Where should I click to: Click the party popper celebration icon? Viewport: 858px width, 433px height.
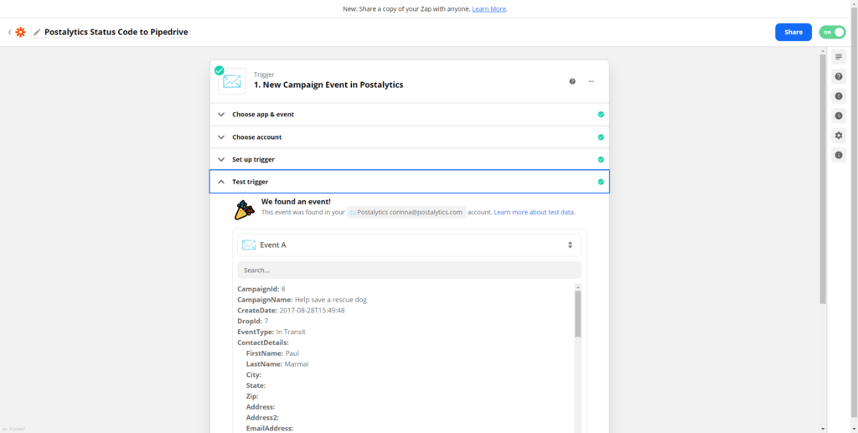coord(244,210)
